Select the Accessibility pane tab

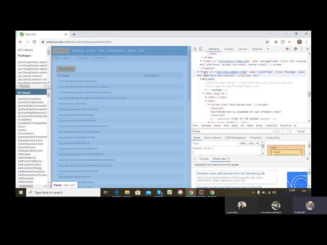click(272, 138)
